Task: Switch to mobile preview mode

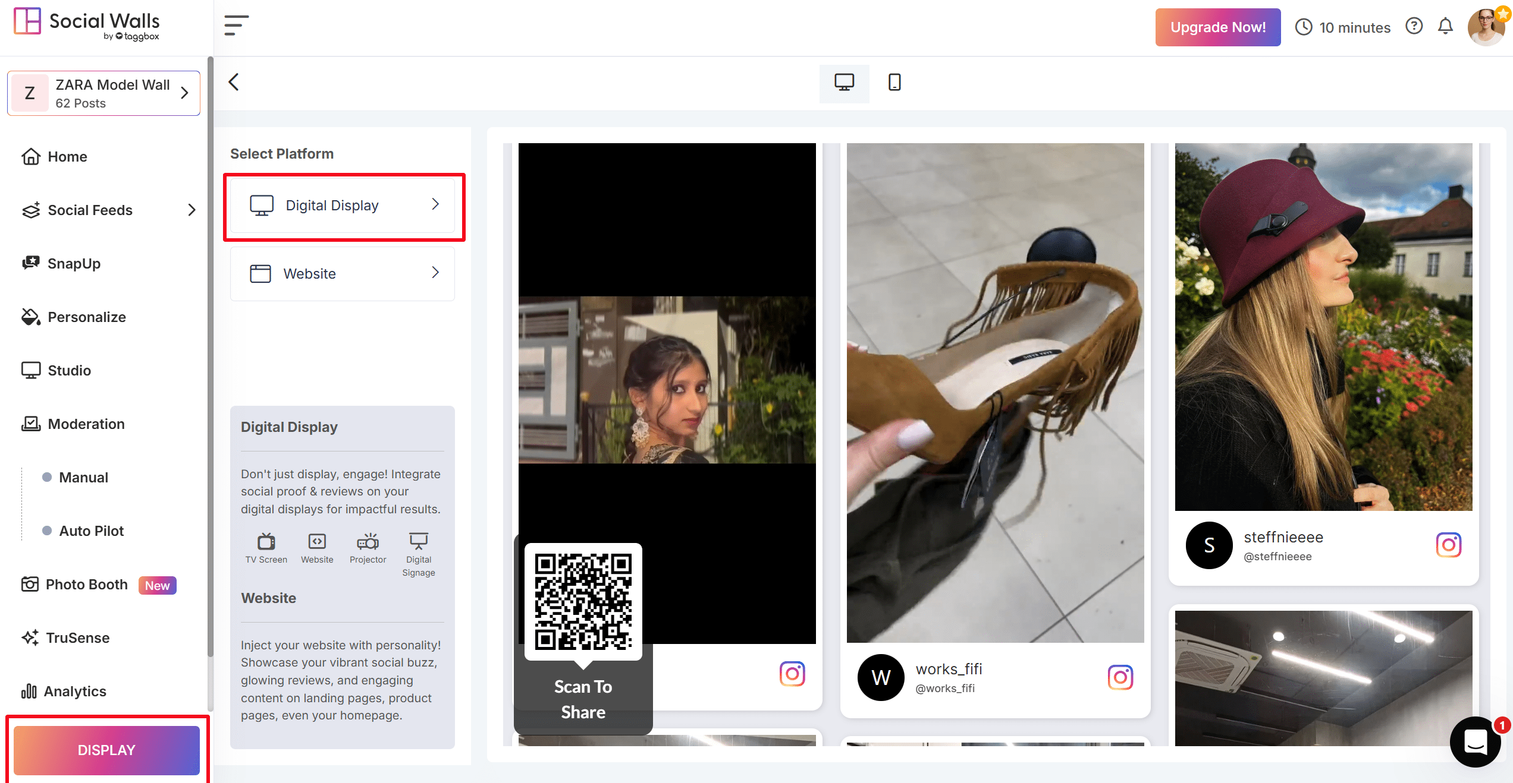Action: pyautogui.click(x=894, y=83)
